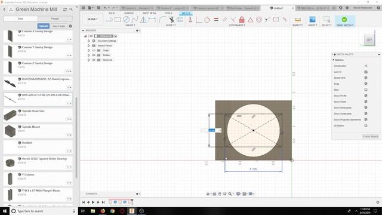Image resolution: width=382 pixels, height=215 pixels.
Task: Refresh the Green Machine Mill project
Action: (x=65, y=10)
